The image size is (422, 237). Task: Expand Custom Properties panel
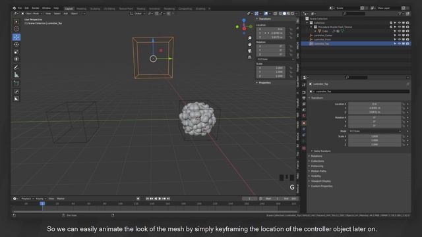(321, 186)
